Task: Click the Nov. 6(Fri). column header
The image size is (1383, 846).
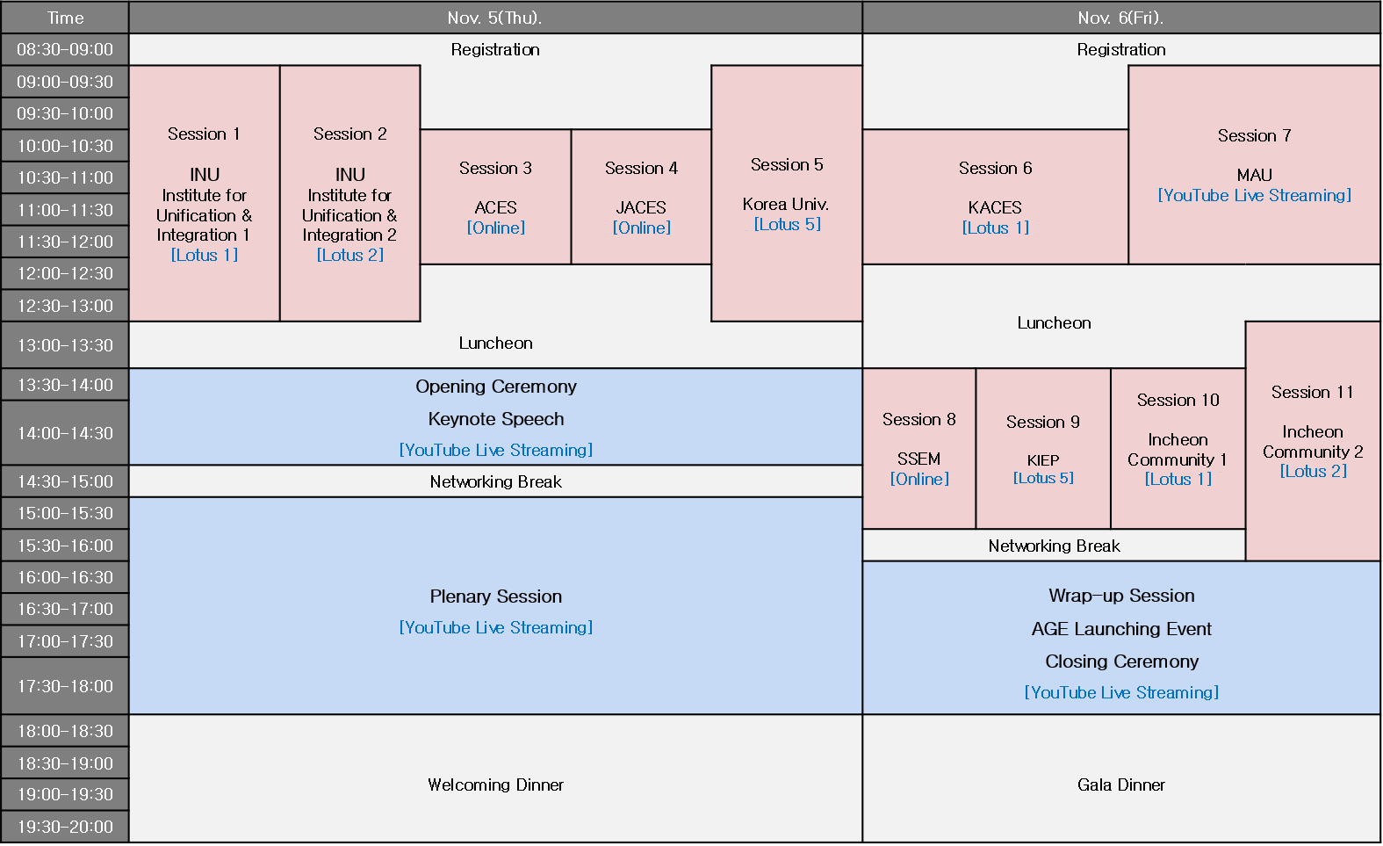Action: click(1121, 18)
